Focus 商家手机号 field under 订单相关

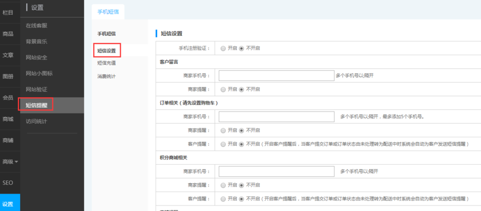(276, 117)
